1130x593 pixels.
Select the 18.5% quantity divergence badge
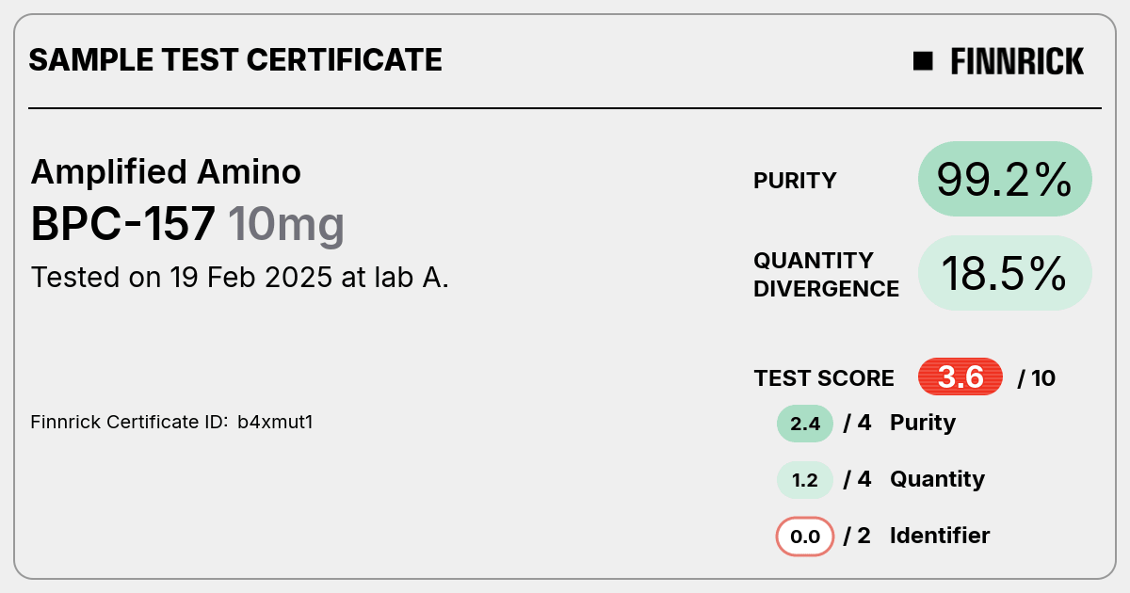coord(1005,273)
